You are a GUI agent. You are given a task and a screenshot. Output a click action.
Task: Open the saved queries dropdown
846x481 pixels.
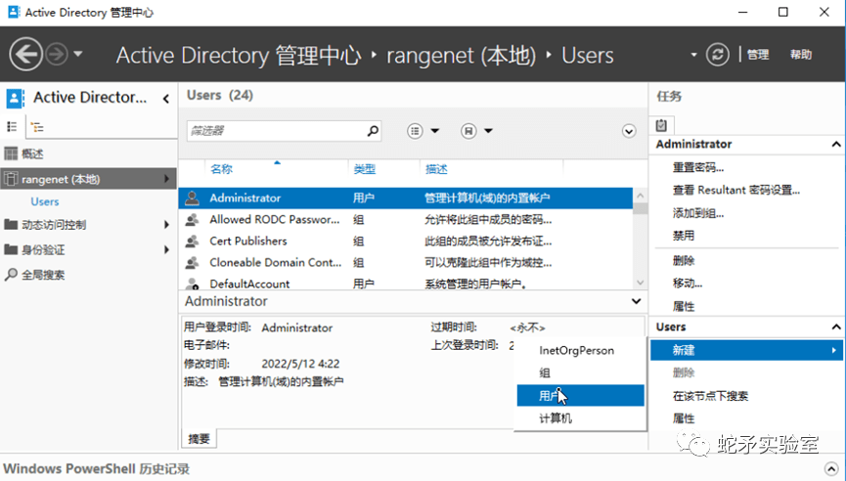coord(477,131)
